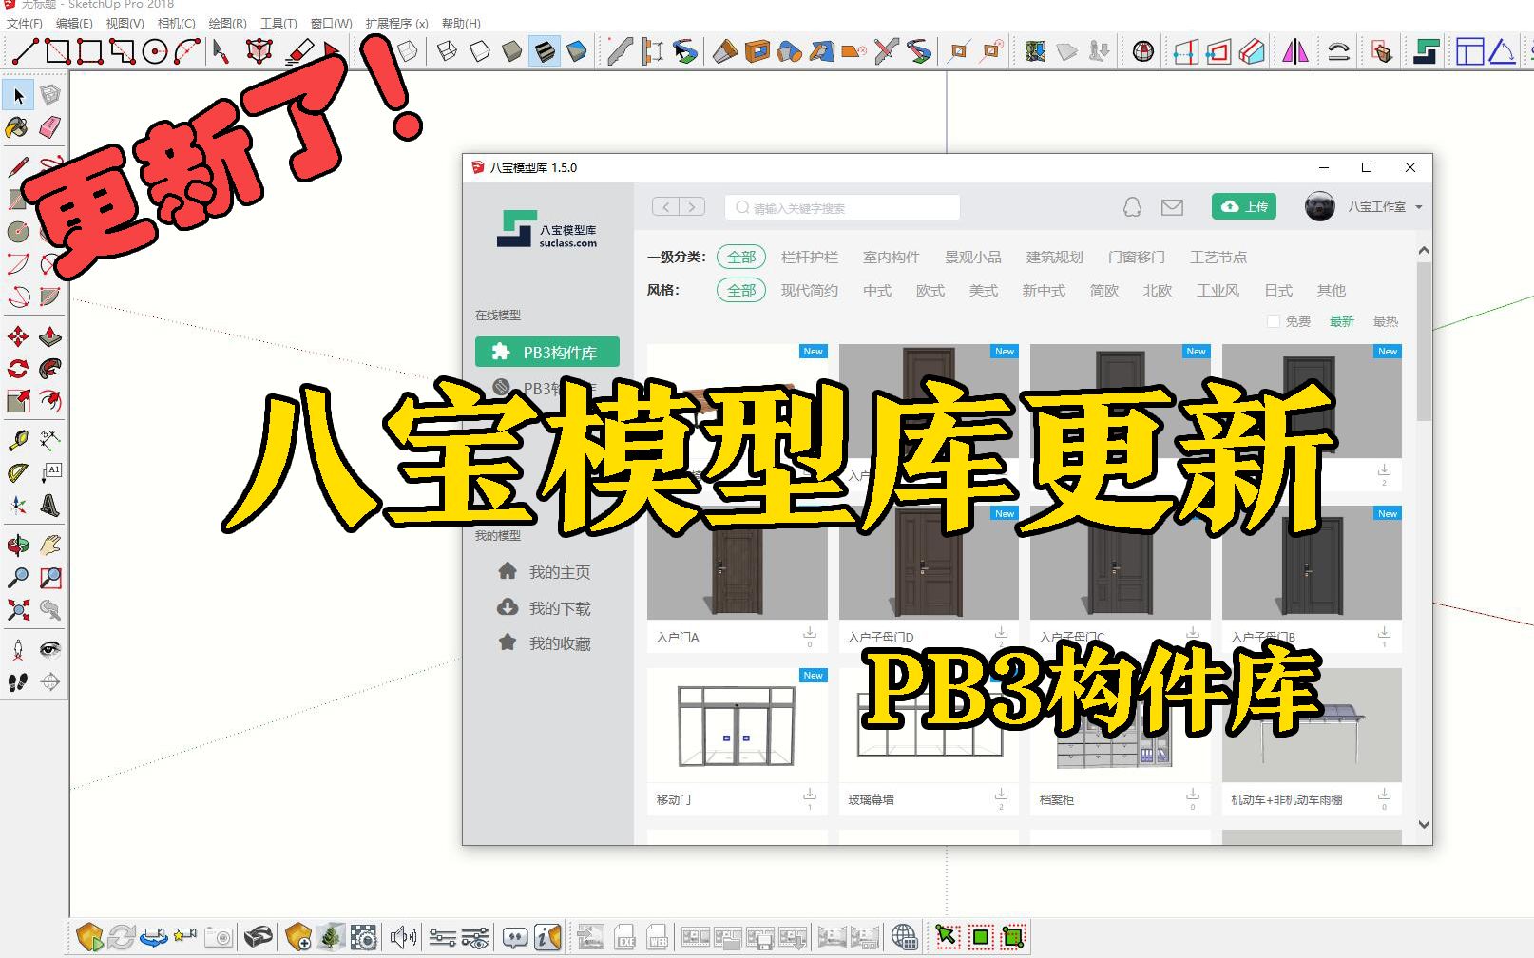Sort models by 最热
1534x958 pixels.
1386,321
